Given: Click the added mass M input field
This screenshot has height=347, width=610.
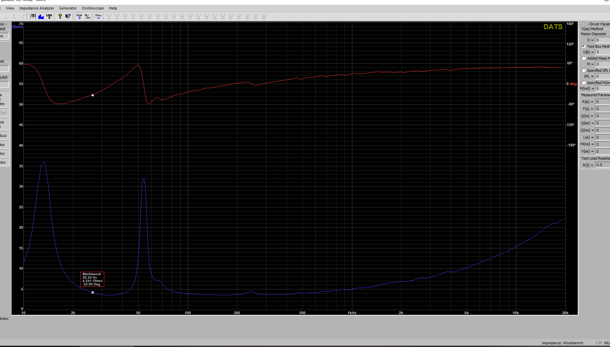Looking at the screenshot, I should [603, 64].
